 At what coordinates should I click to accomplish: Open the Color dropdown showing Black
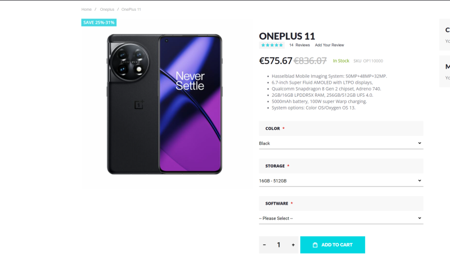340,143
